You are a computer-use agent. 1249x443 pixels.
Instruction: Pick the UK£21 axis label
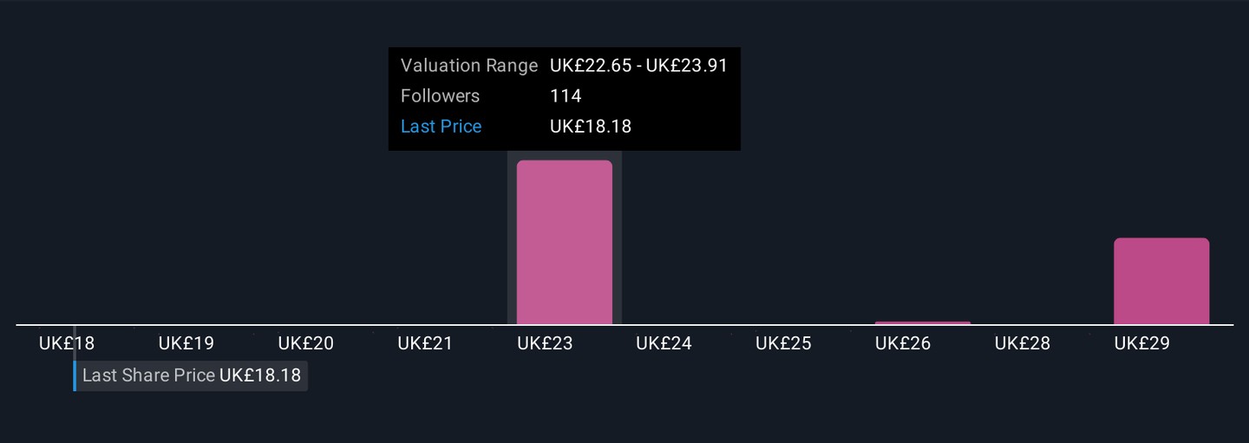[425, 343]
